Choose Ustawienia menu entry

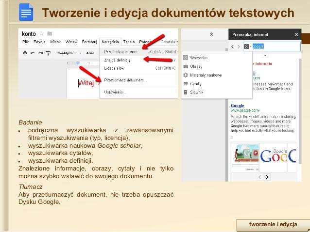pos(139,92)
